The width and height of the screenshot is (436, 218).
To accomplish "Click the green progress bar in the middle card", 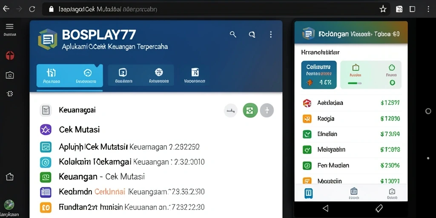I will click(355, 83).
